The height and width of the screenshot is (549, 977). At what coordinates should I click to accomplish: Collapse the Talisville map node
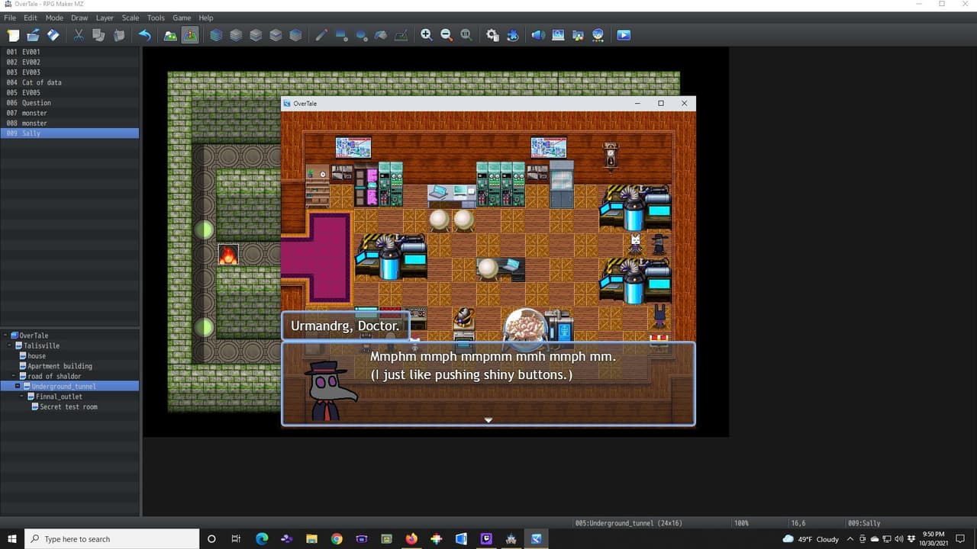tap(10, 345)
